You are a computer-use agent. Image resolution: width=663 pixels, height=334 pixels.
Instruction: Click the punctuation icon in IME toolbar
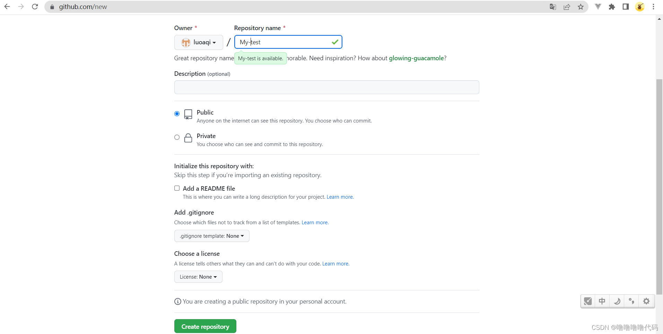[631, 301]
